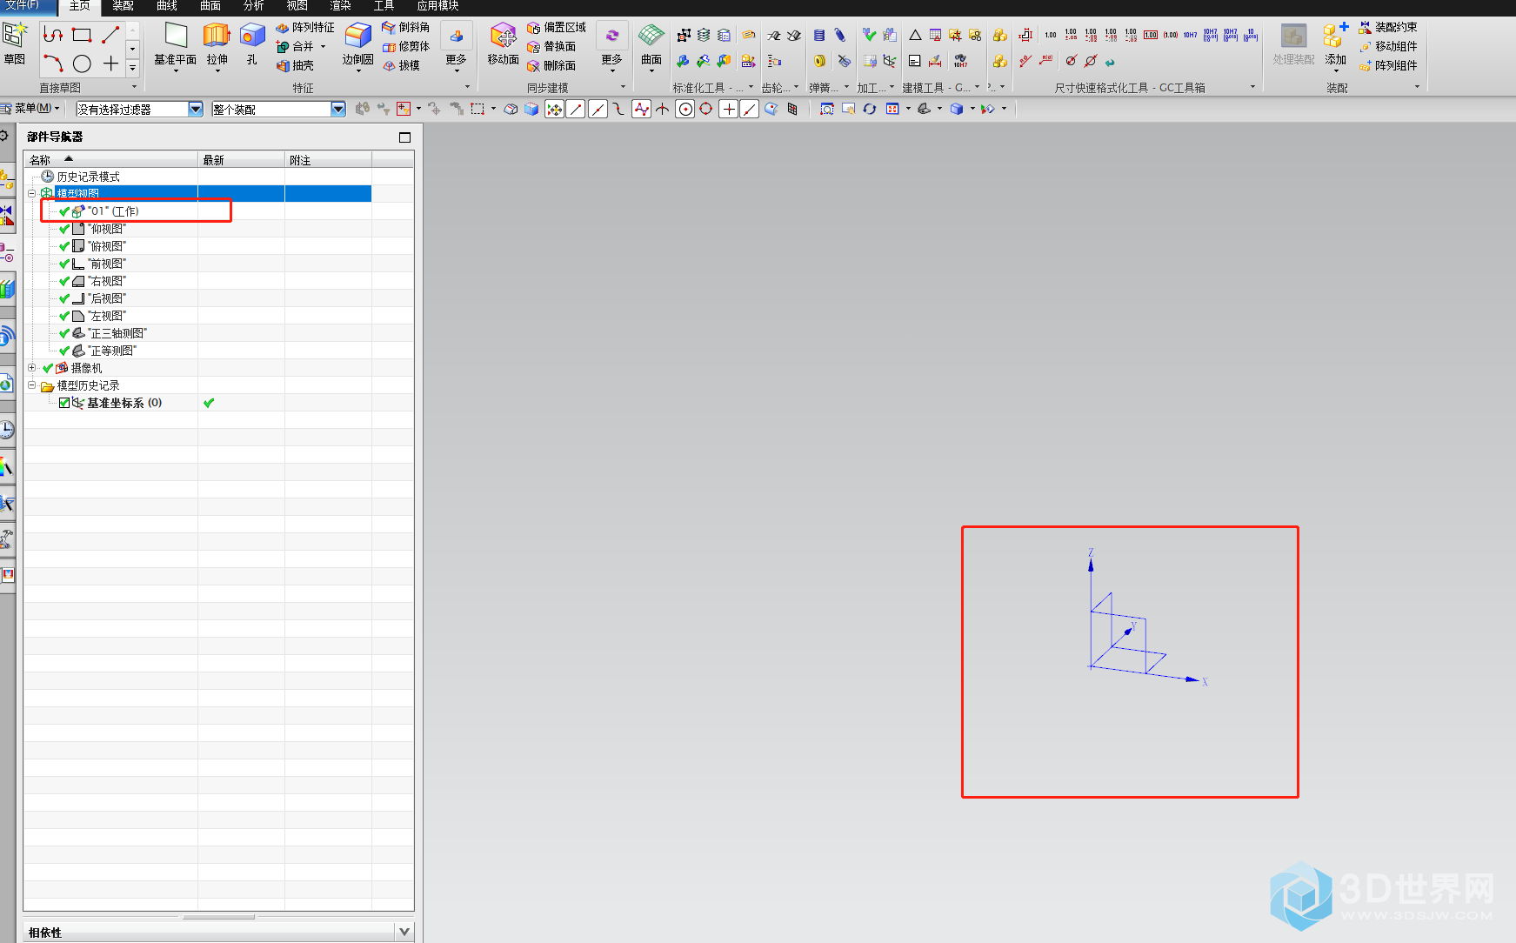Image resolution: width=1516 pixels, height=943 pixels.
Task: Select the arc sketch tool
Action: coord(53,64)
